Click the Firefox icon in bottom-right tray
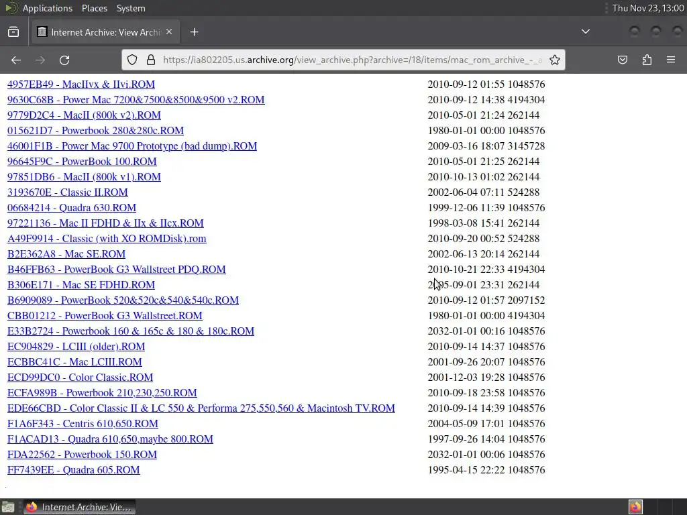Screen dimensions: 687x515 pos(635,507)
